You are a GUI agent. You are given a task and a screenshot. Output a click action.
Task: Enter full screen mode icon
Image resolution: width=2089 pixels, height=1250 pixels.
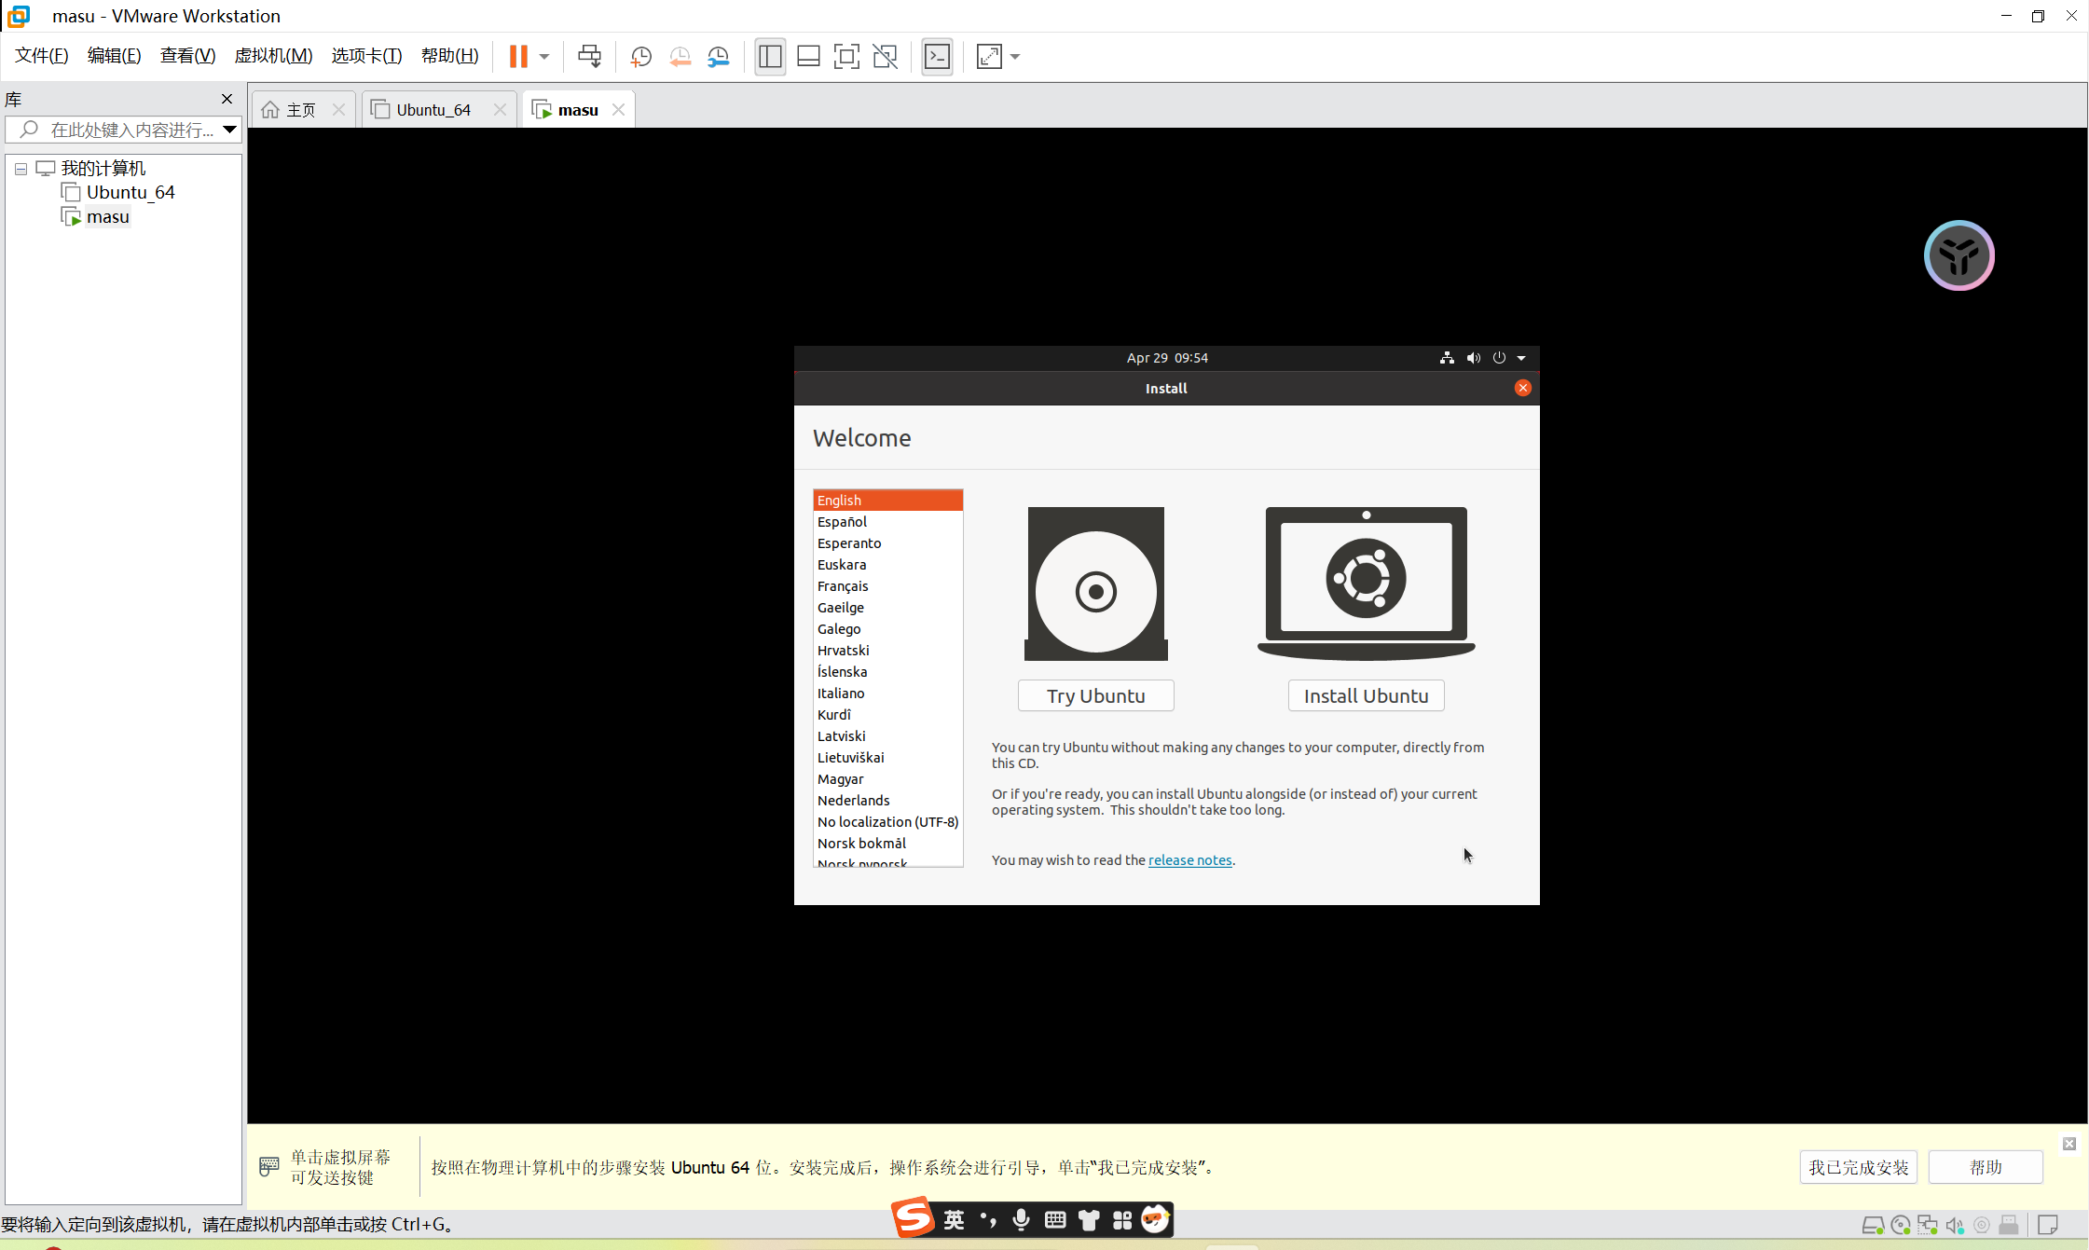845,56
